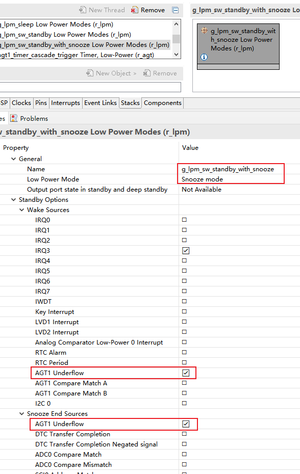
Task: Click scroll down arrow of thread list
Action: point(176,55)
